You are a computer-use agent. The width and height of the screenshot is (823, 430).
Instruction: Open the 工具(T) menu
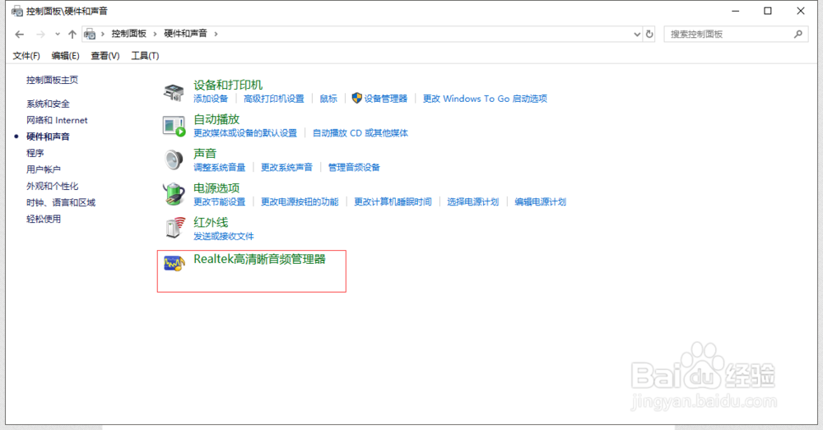tap(145, 56)
